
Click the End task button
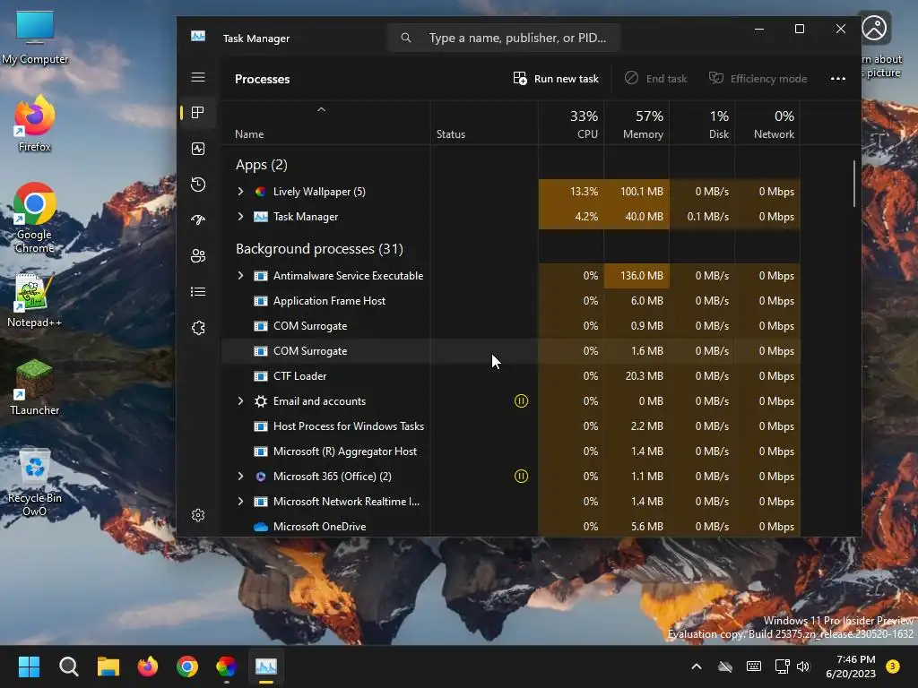[x=655, y=79]
